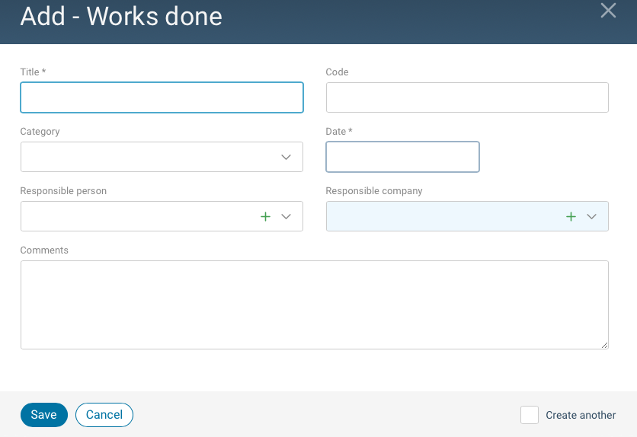This screenshot has height=437, width=637.
Task: Click the "Create another" label text
Action: point(581,415)
